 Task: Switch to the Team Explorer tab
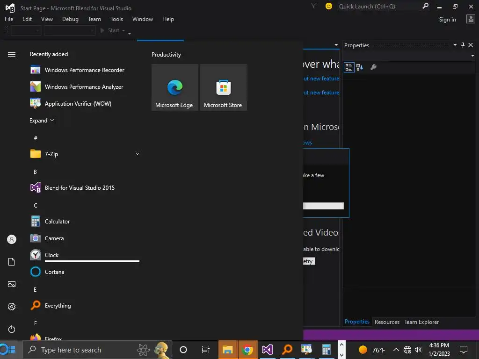click(421, 322)
